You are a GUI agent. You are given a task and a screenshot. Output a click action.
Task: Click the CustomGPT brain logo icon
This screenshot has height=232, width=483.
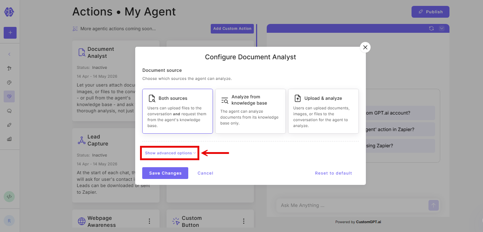[x=9, y=13]
